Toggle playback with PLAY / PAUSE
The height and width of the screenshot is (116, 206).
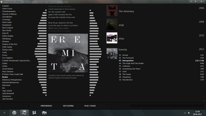click(x=90, y=106)
